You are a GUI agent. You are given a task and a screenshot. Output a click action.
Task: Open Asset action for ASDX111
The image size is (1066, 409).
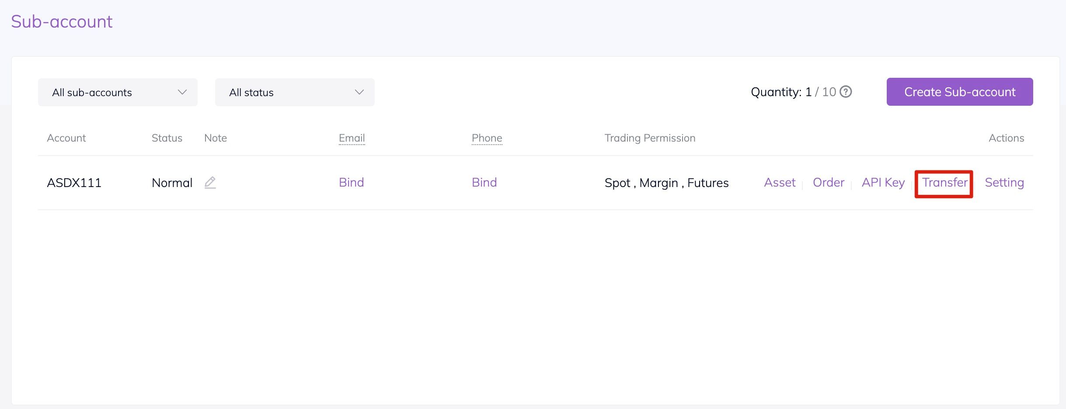780,182
